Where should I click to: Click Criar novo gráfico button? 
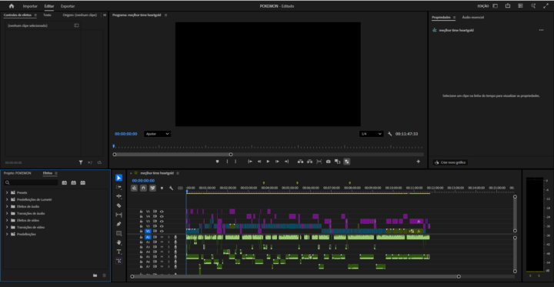coord(450,162)
